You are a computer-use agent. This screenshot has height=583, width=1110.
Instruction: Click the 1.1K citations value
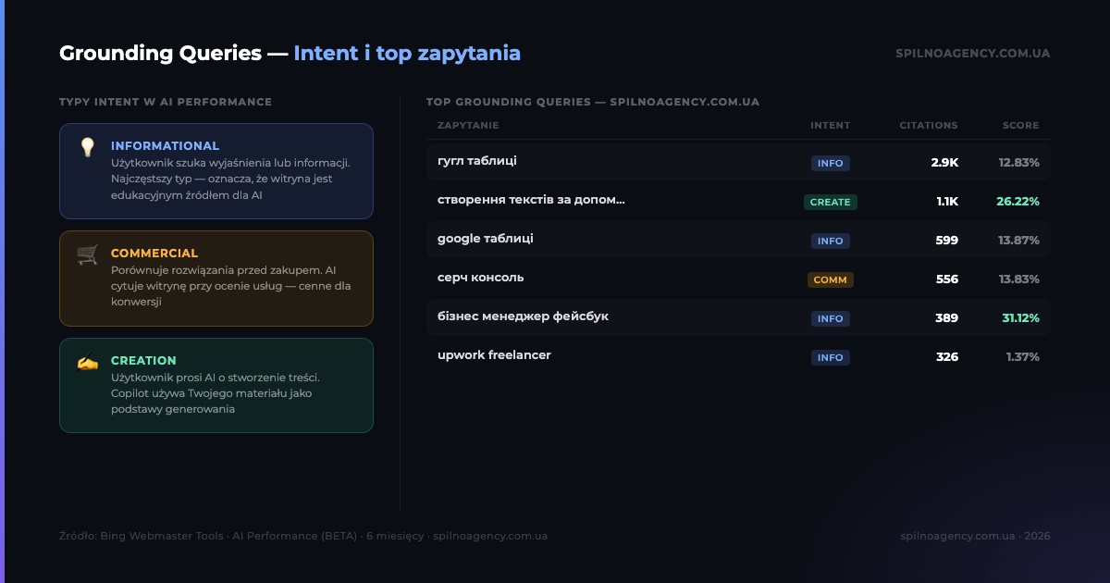[x=947, y=202]
